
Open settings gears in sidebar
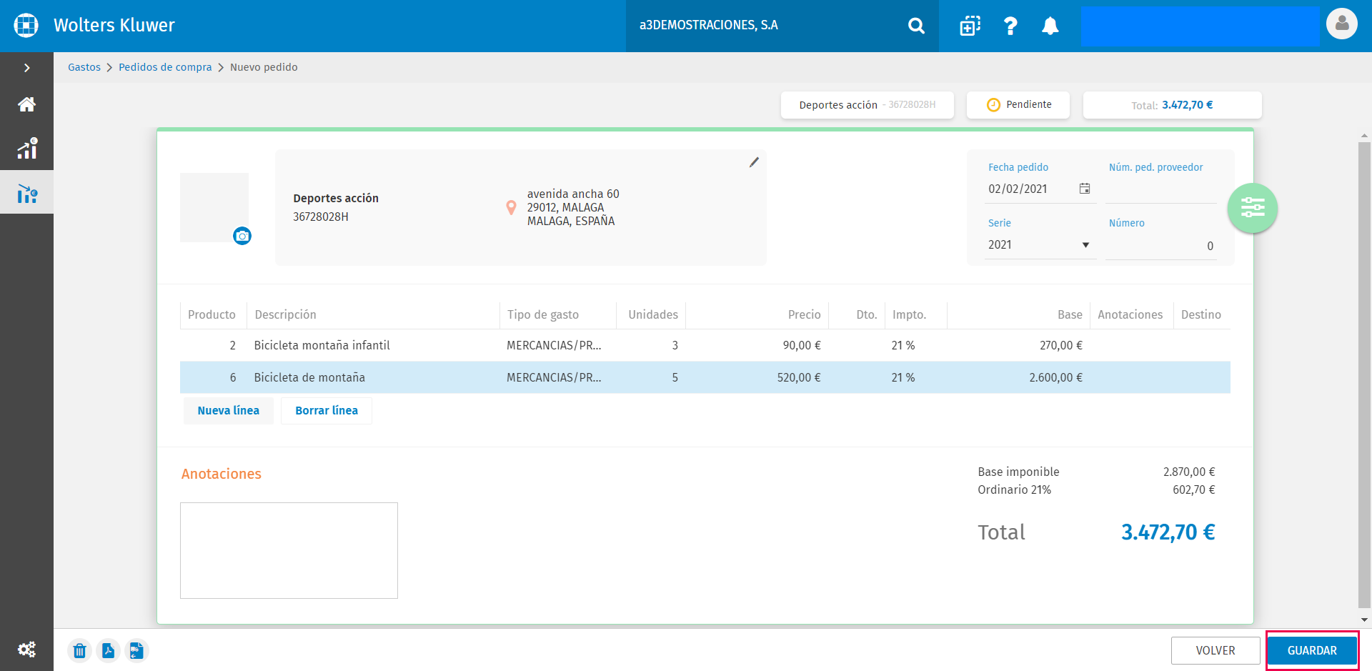[26, 649]
